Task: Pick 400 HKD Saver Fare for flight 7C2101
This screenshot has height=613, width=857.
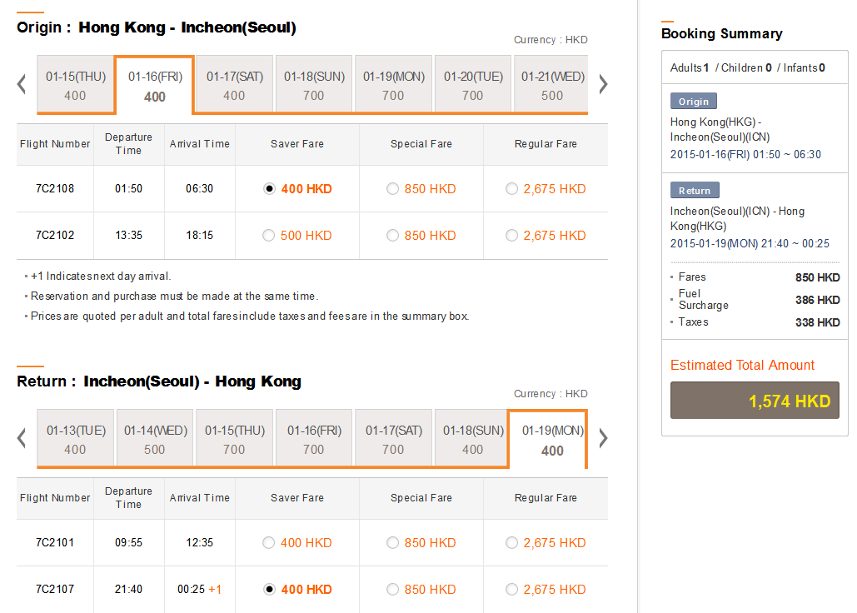Action: [269, 543]
